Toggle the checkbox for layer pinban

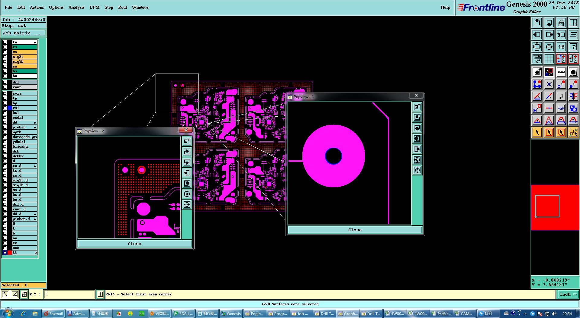tap(5, 127)
